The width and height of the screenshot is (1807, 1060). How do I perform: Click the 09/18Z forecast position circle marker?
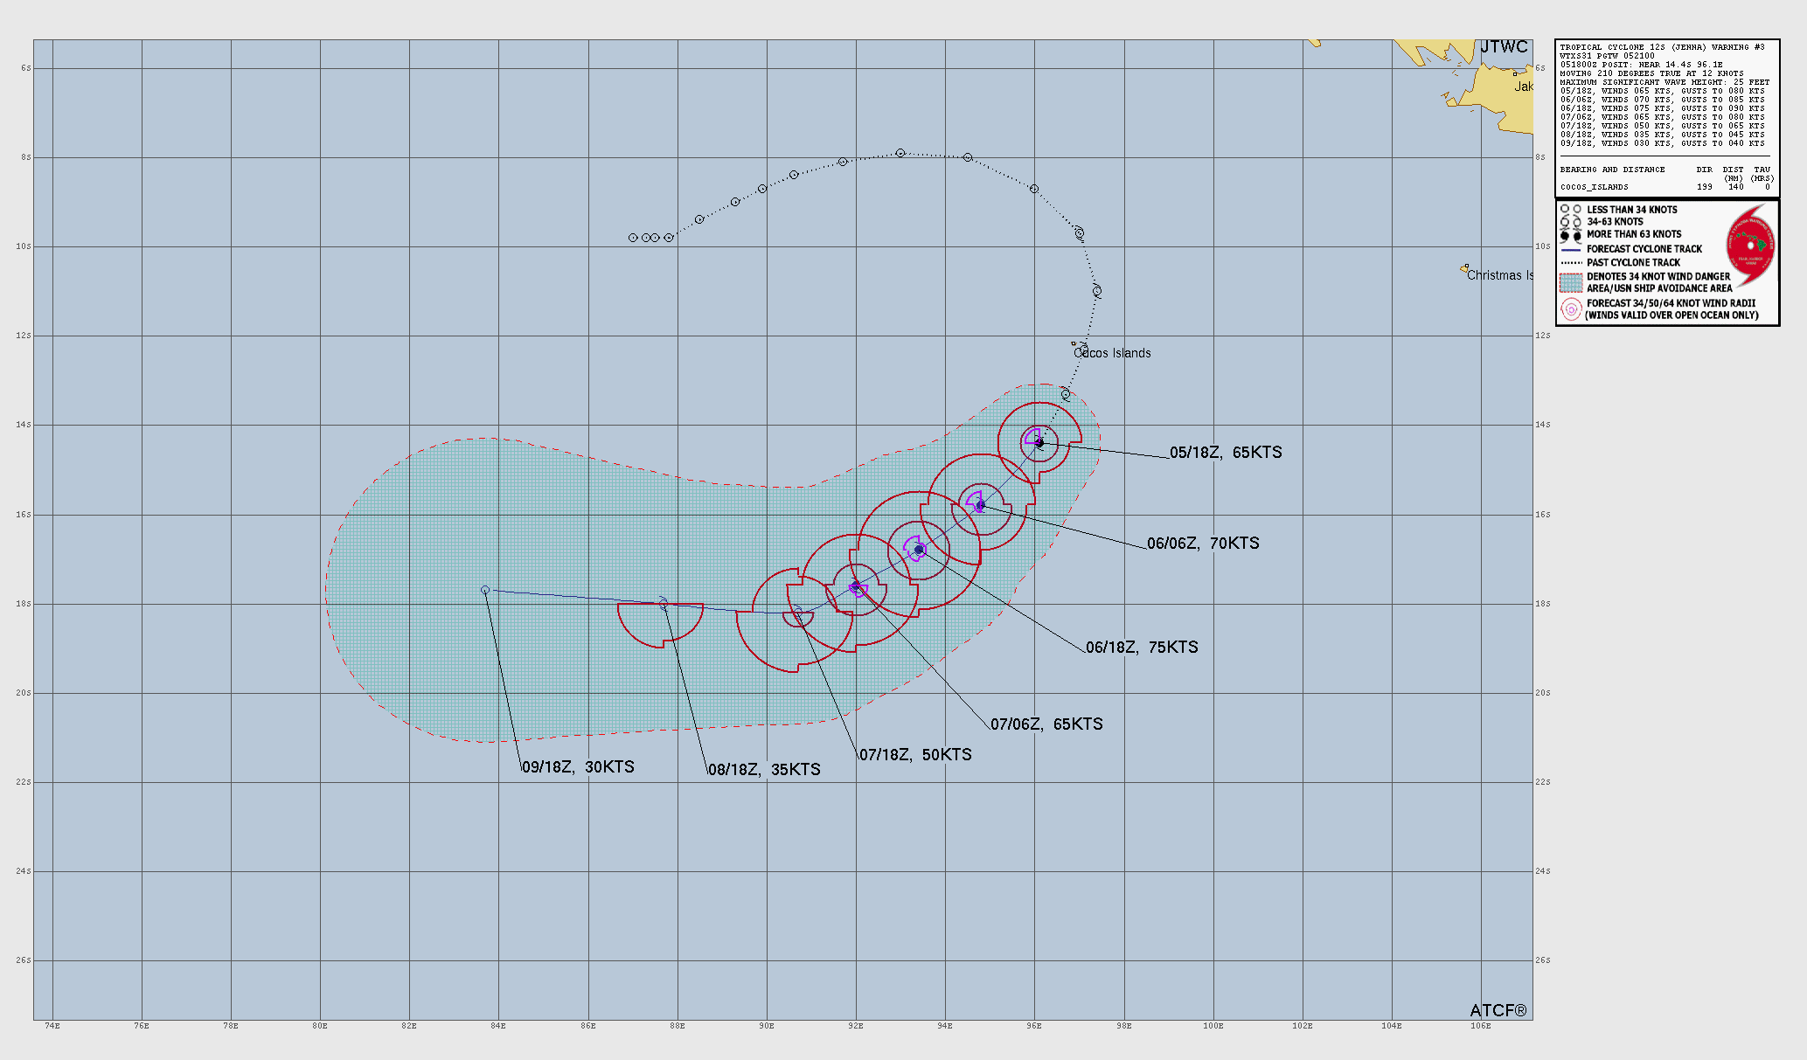(x=485, y=590)
